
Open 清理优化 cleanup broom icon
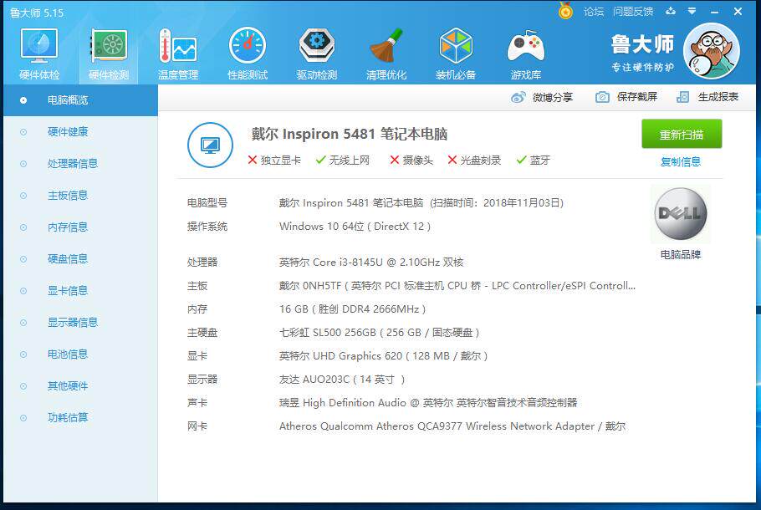point(386,54)
